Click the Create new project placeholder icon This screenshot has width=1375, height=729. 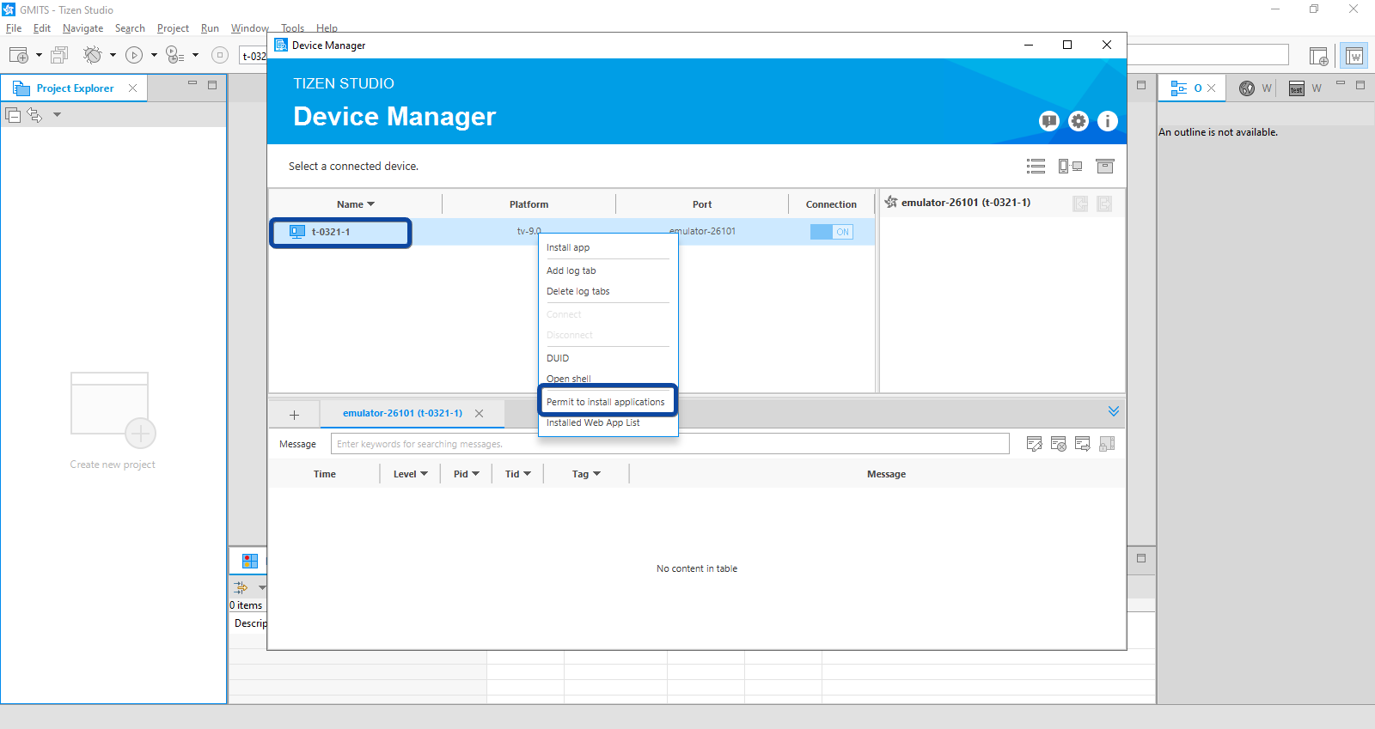(x=113, y=410)
